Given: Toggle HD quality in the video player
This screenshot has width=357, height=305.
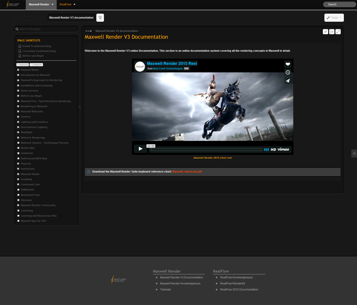Looking at the screenshot, I should click(x=273, y=150).
